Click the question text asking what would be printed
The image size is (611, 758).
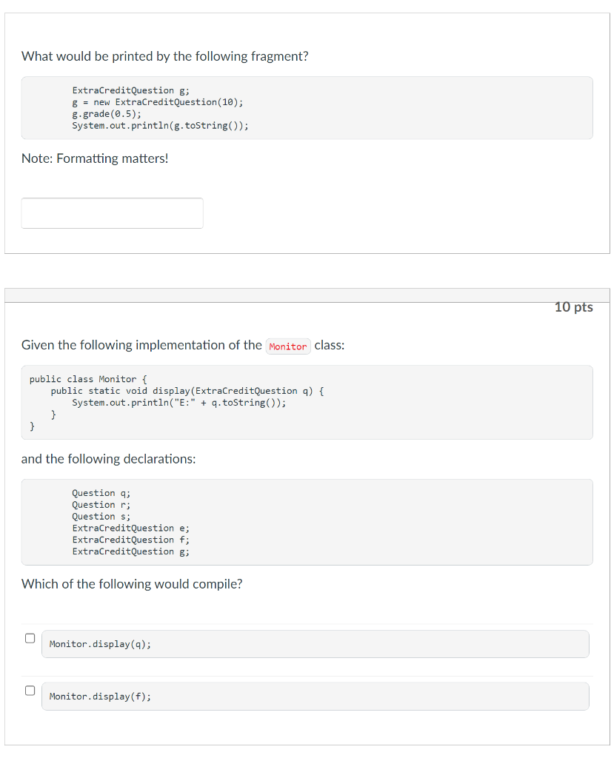(x=165, y=56)
